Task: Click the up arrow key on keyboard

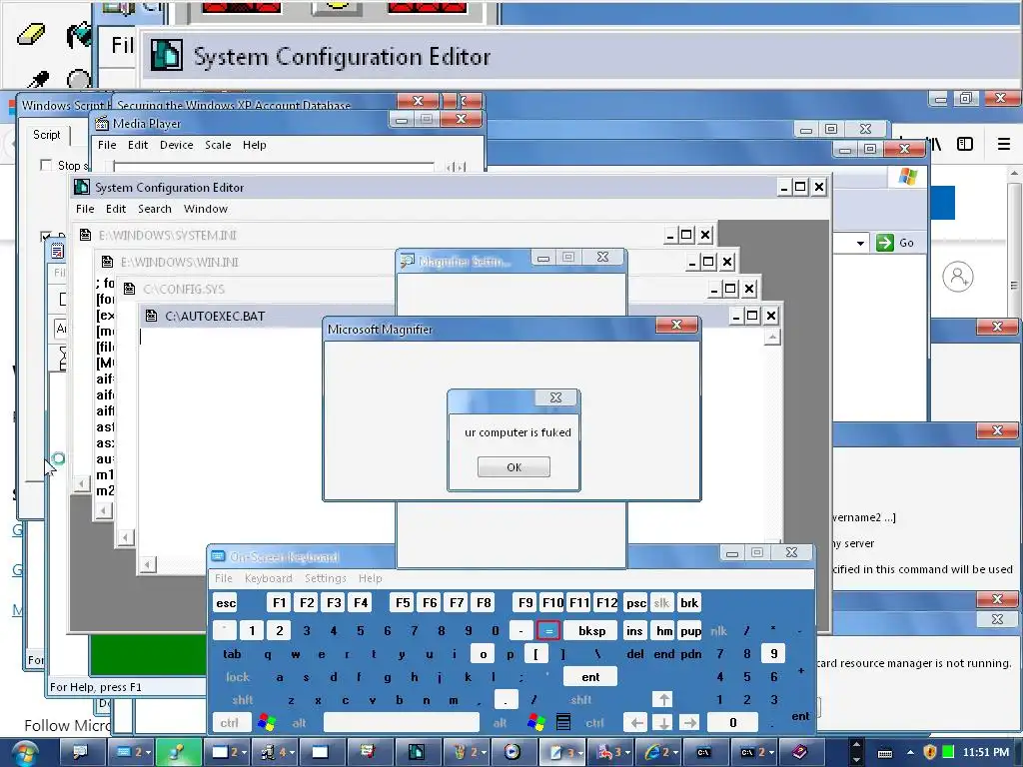Action: [x=663, y=700]
